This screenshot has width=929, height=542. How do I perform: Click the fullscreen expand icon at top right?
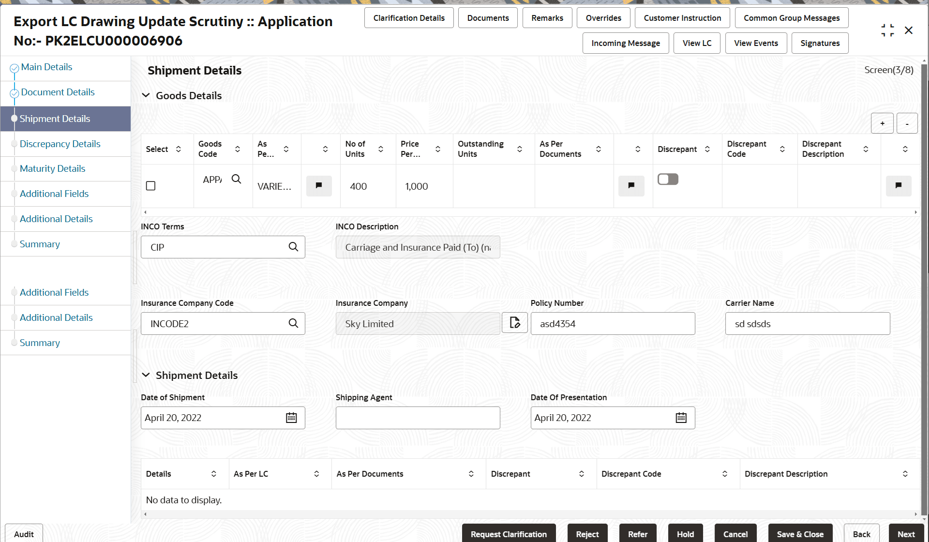point(887,30)
